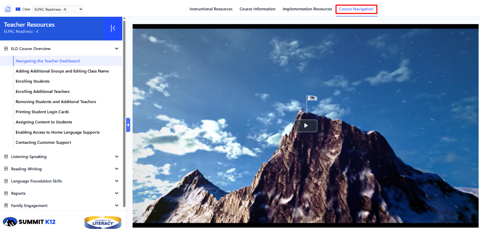Collapse the Teacher Resources sidebar panel
The height and width of the screenshot is (229, 480).
point(113,28)
